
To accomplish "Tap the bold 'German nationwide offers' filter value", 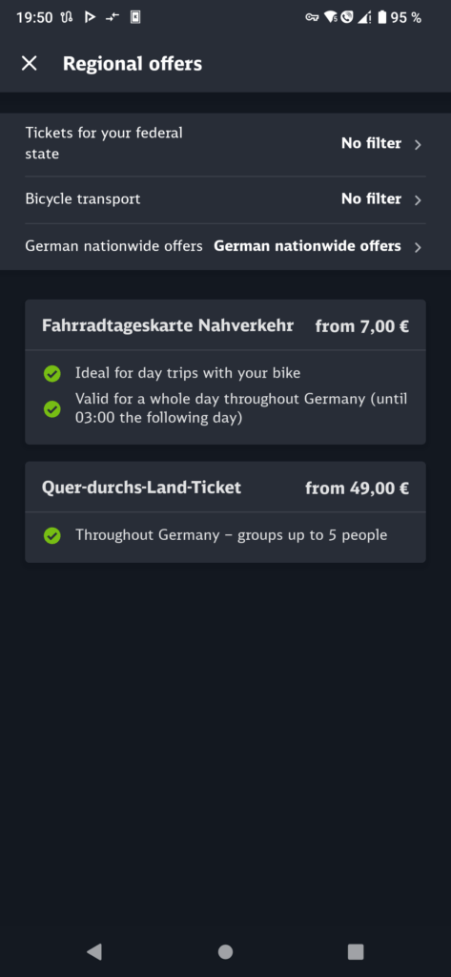I will 307,246.
